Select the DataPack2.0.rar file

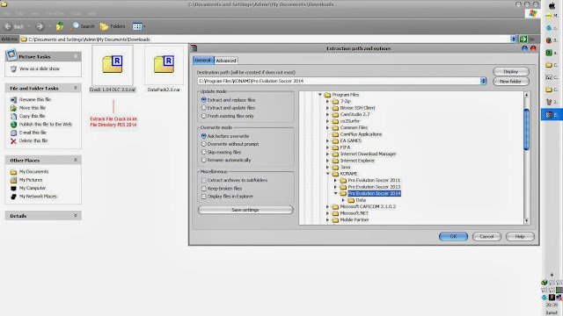[x=164, y=68]
